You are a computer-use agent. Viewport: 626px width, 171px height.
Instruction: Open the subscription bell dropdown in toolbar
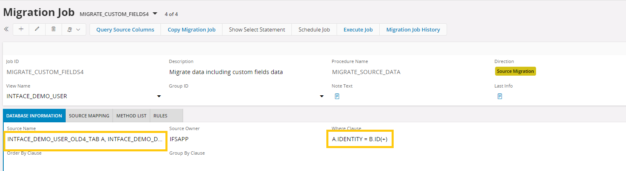click(x=73, y=29)
